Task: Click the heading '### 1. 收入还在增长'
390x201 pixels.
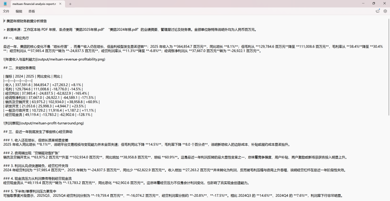Action: 36,140
